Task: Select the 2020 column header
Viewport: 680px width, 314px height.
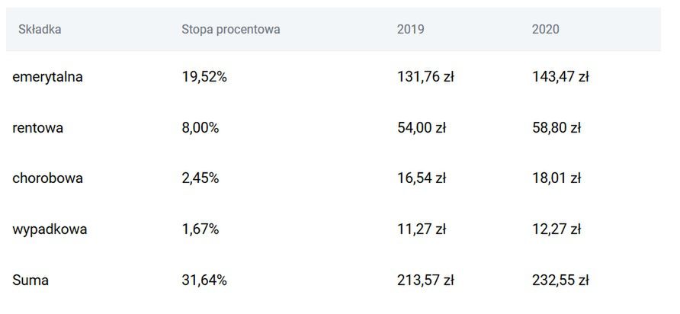Action: 546,30
